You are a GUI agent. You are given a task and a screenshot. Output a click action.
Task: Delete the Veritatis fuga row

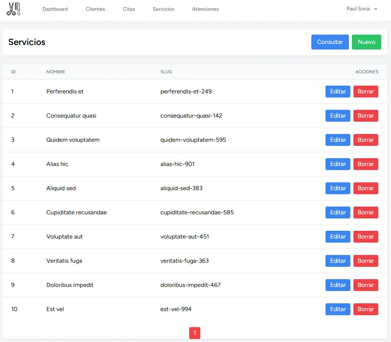(x=366, y=261)
